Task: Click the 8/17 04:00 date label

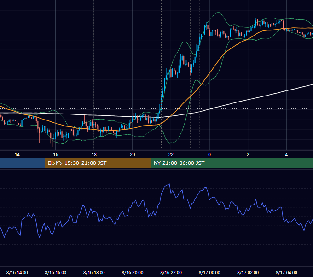Action: coord(286,272)
